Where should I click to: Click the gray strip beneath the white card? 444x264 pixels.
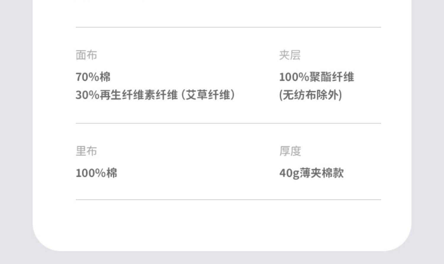click(x=222, y=258)
